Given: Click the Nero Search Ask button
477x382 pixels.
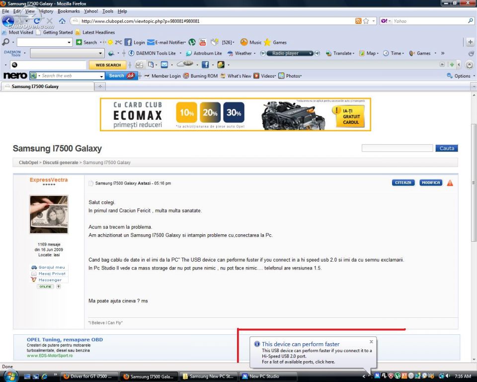Looking at the screenshot, I should click(x=121, y=76).
